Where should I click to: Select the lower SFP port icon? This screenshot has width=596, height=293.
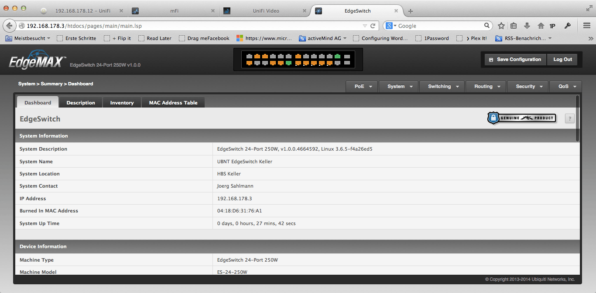click(347, 63)
